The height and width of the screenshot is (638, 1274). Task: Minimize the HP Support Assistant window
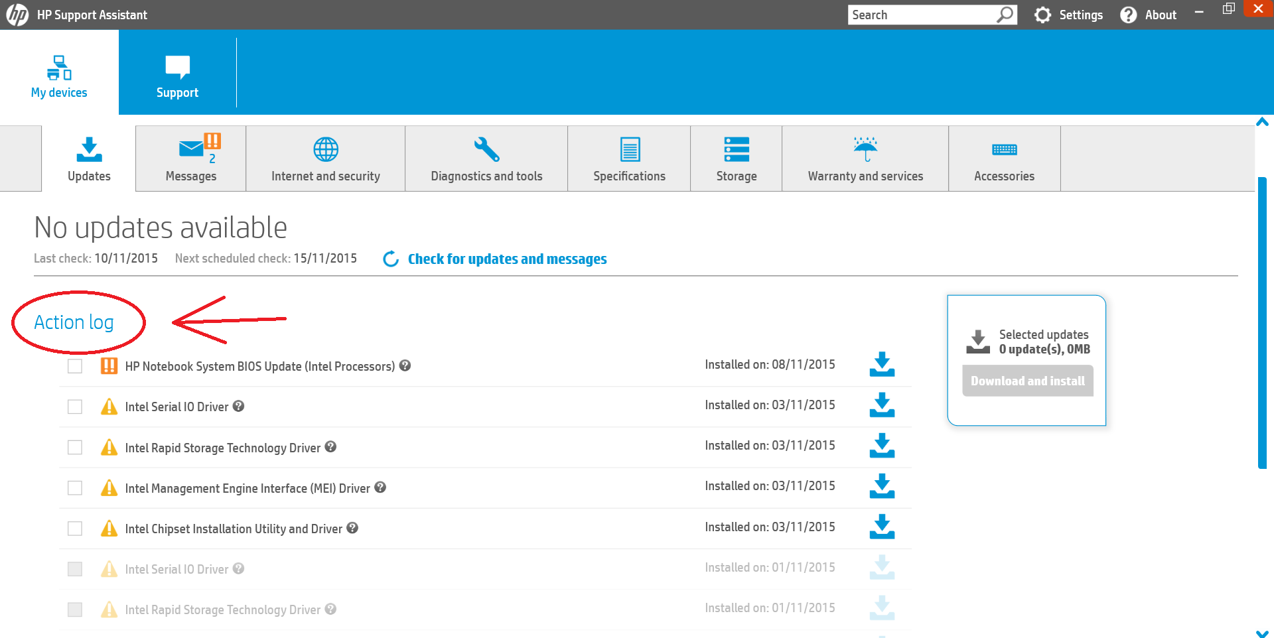pos(1199,11)
